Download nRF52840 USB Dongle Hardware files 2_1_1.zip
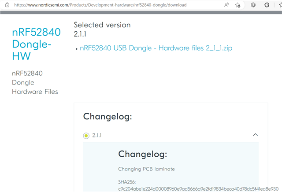282x192 pixels. (x=156, y=48)
